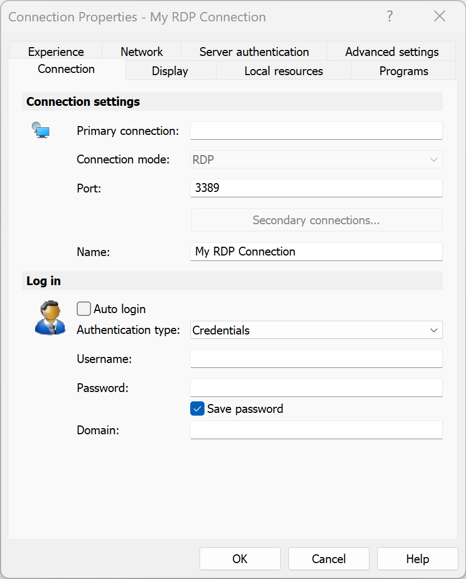Click into the Username field
This screenshot has width=466, height=579.
click(316, 359)
